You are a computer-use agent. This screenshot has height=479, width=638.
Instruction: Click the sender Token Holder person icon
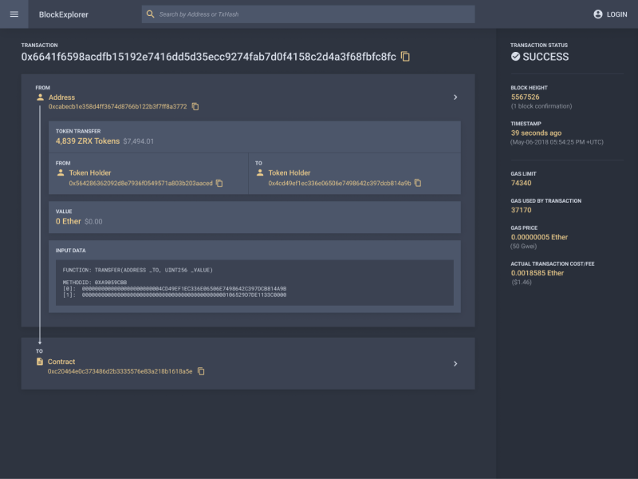61,172
